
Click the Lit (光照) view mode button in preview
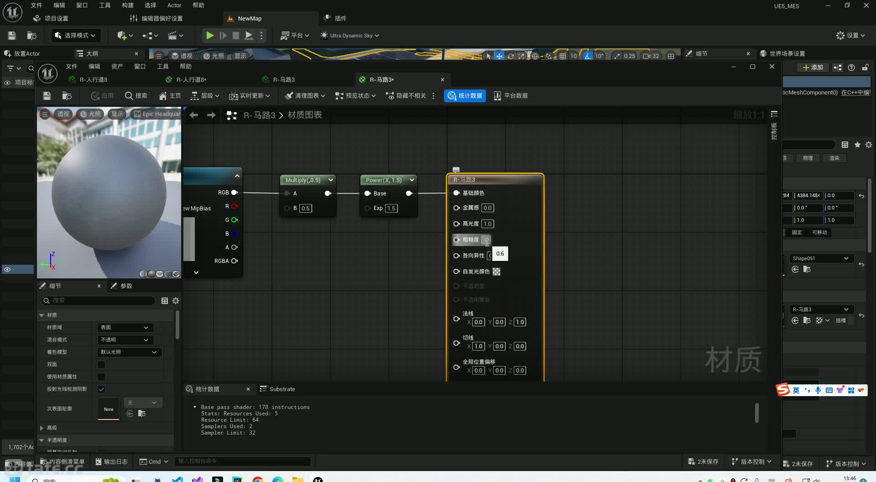[x=90, y=114]
